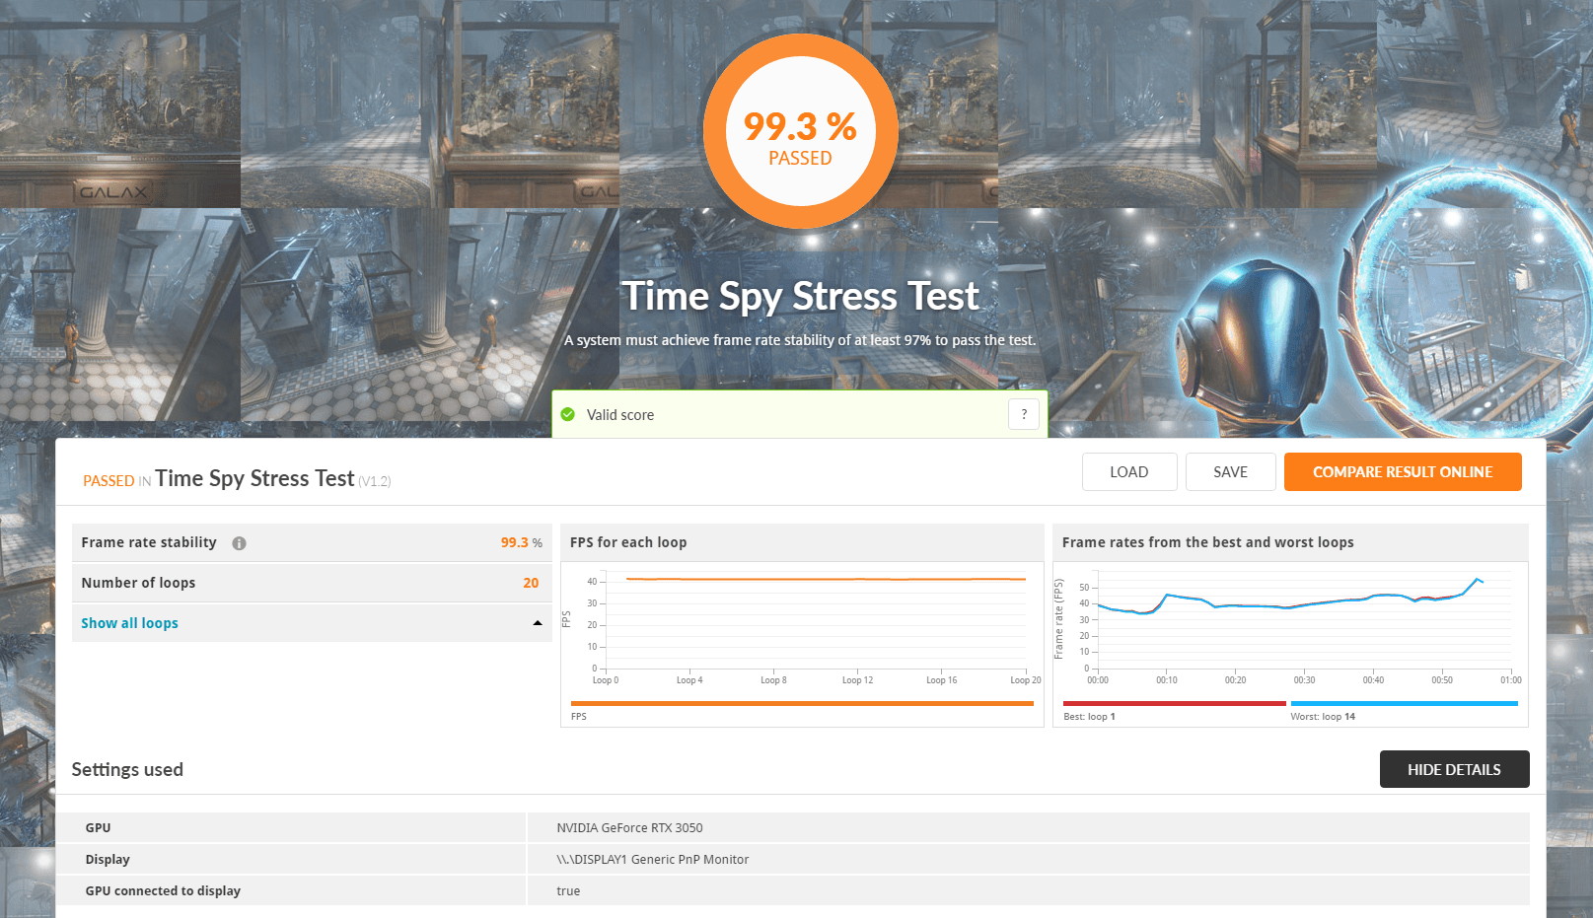
Task: Click the Best: loop 1 label
Action: [x=1089, y=717]
